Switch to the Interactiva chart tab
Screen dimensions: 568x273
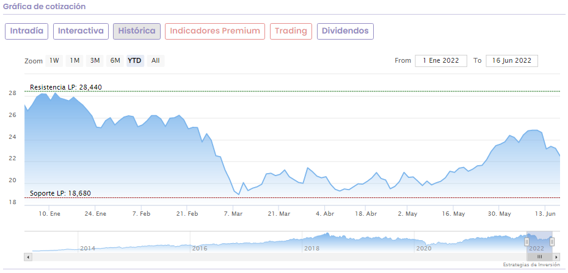(x=81, y=31)
